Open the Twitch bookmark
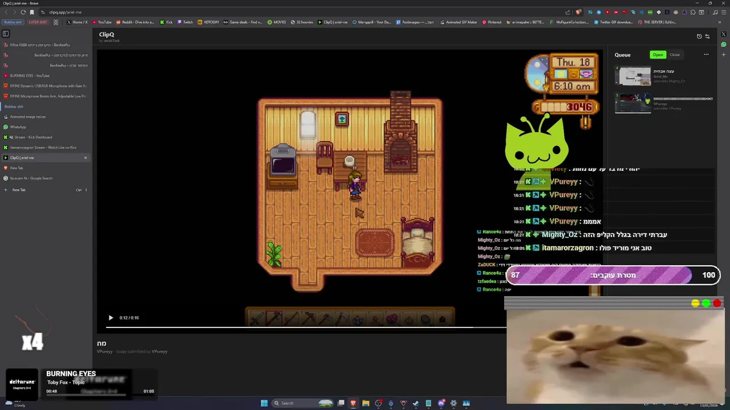 pos(185,22)
